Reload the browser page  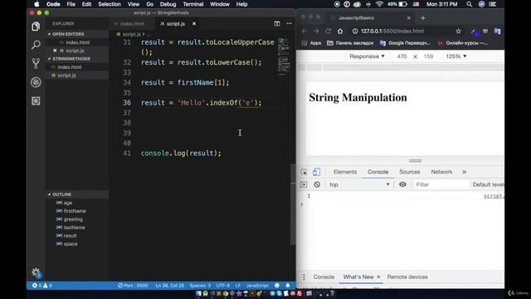(328, 31)
